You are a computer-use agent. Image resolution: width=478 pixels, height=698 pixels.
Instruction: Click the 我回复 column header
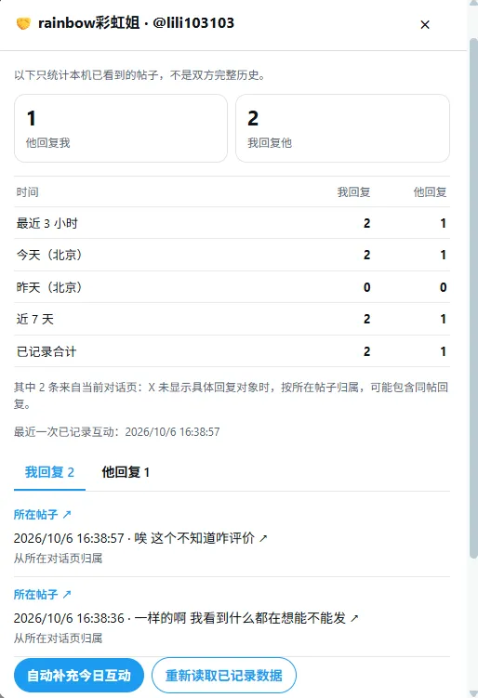pos(353,191)
